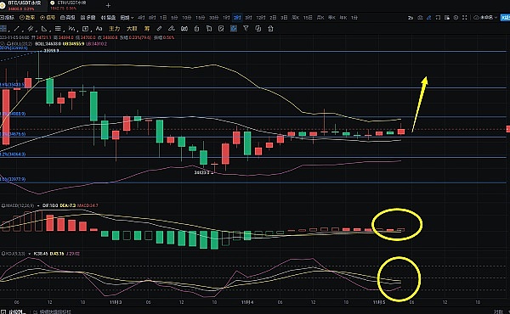510x314 pixels.
Task: Select the 周K timeframe
Action: coord(296,18)
